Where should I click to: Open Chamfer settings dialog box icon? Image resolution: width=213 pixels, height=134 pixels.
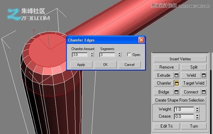point(176,83)
